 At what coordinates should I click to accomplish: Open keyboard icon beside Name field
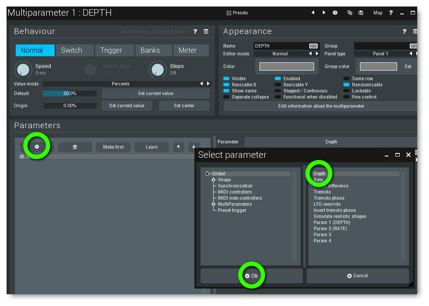(313, 46)
